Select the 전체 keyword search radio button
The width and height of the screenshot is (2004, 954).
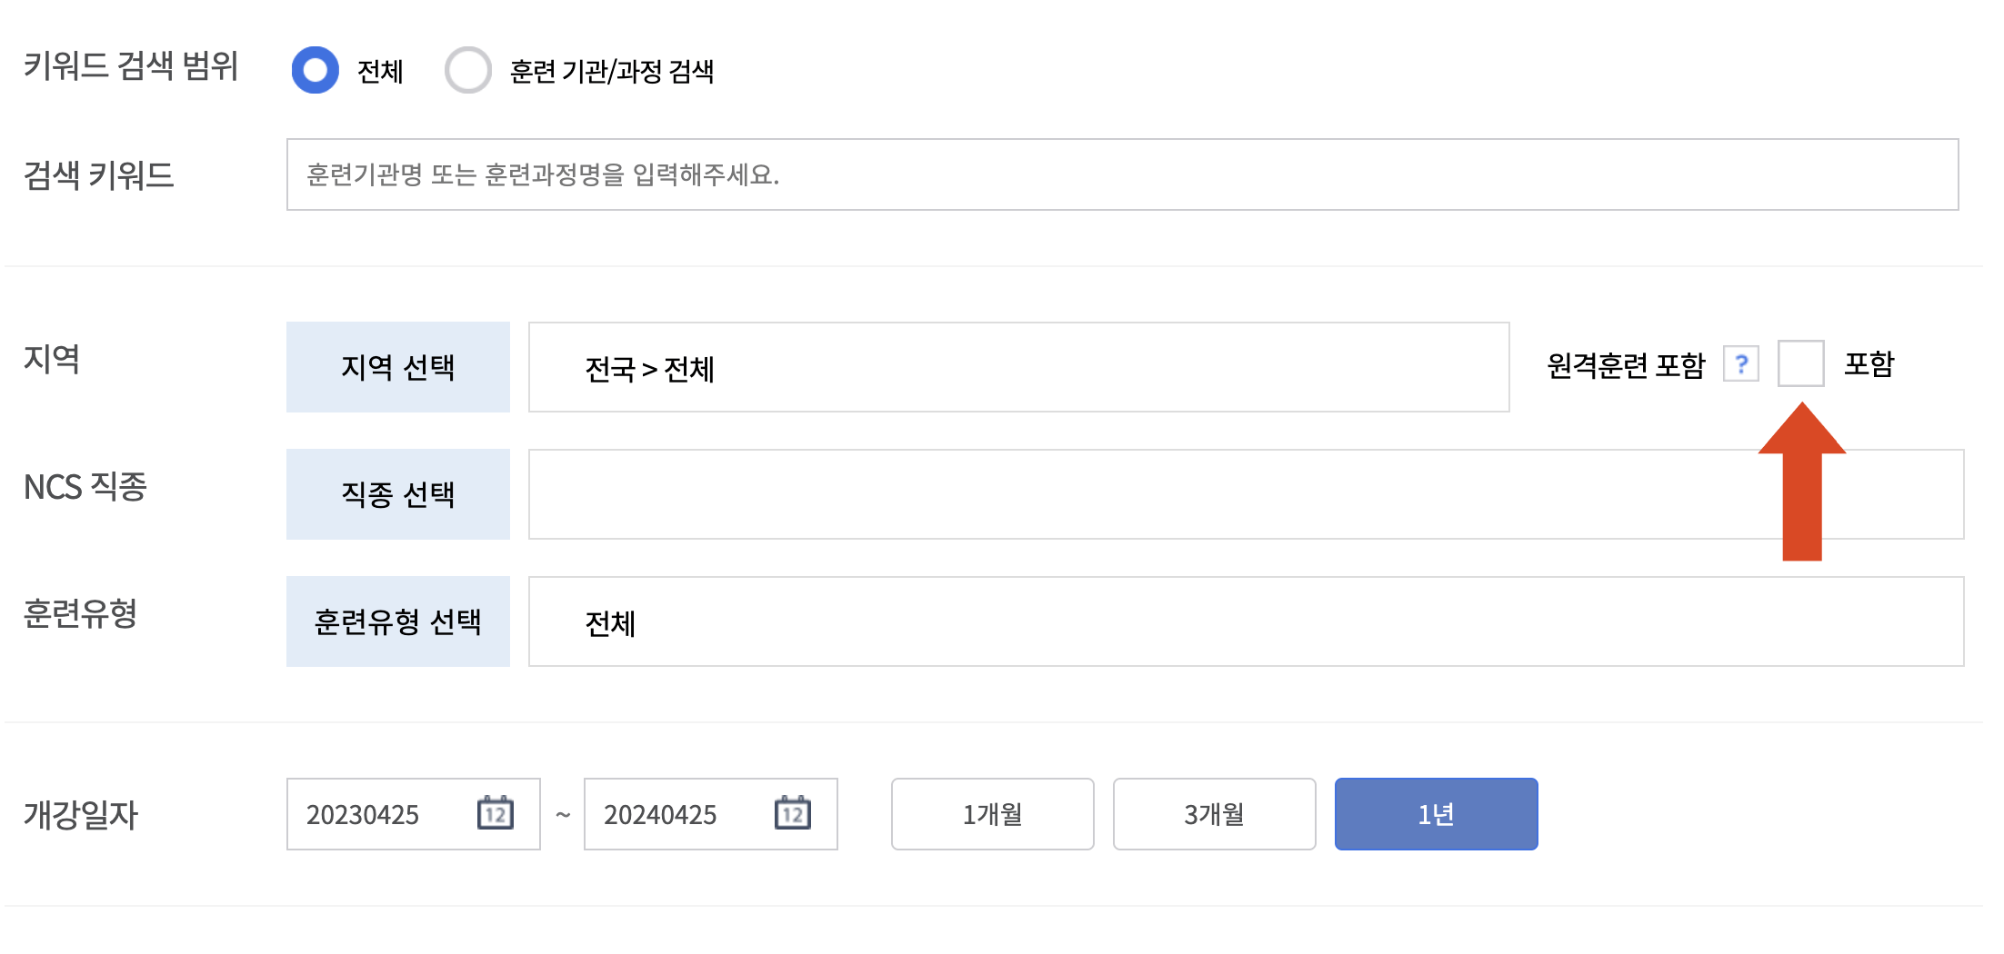(315, 70)
